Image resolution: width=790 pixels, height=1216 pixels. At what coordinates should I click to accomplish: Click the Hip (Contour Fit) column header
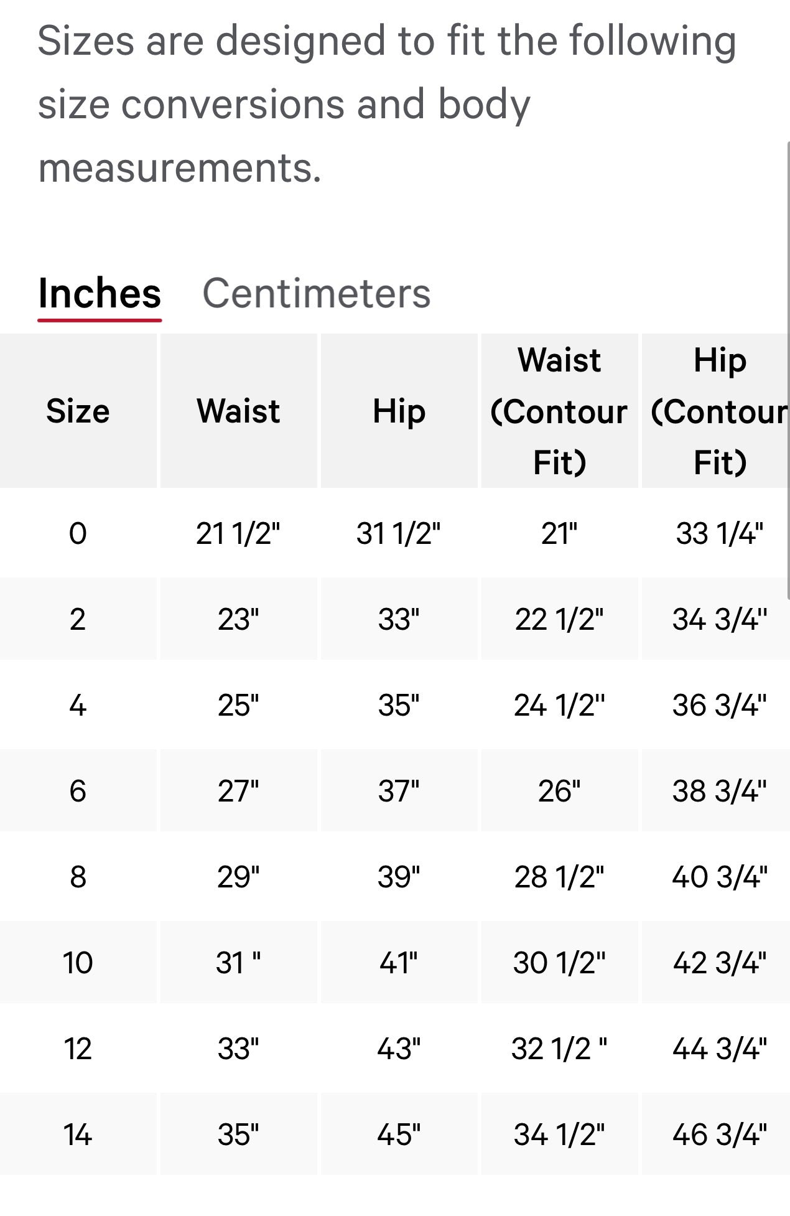point(718,411)
